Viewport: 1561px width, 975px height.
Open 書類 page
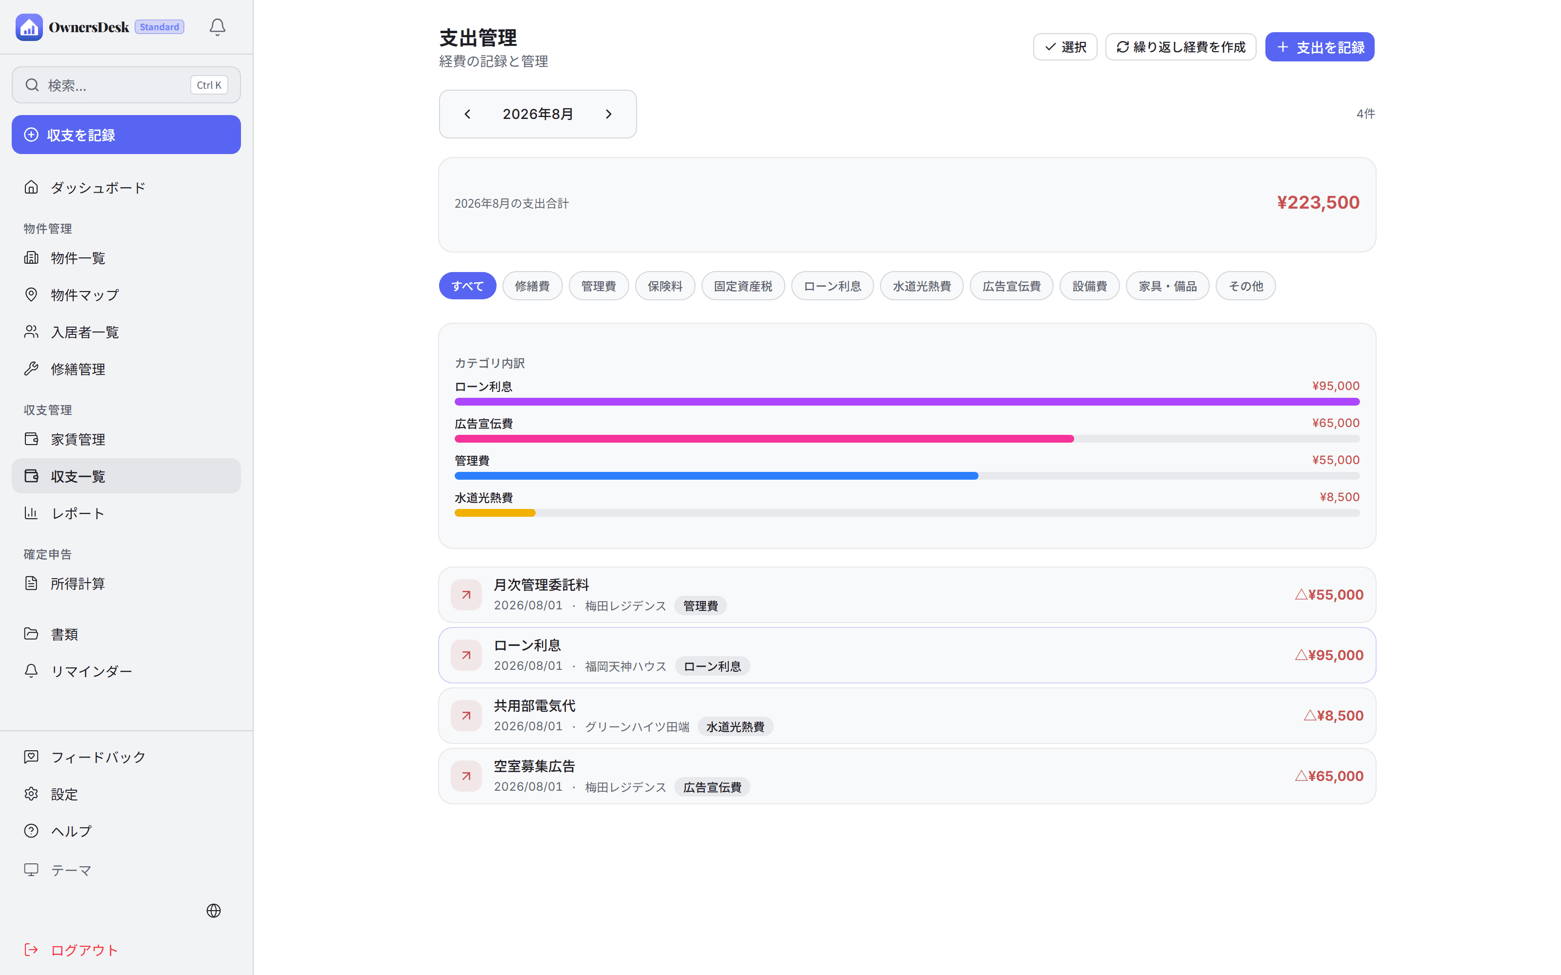(x=126, y=634)
